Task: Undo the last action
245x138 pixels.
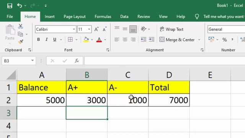Action: (x=20, y=6)
